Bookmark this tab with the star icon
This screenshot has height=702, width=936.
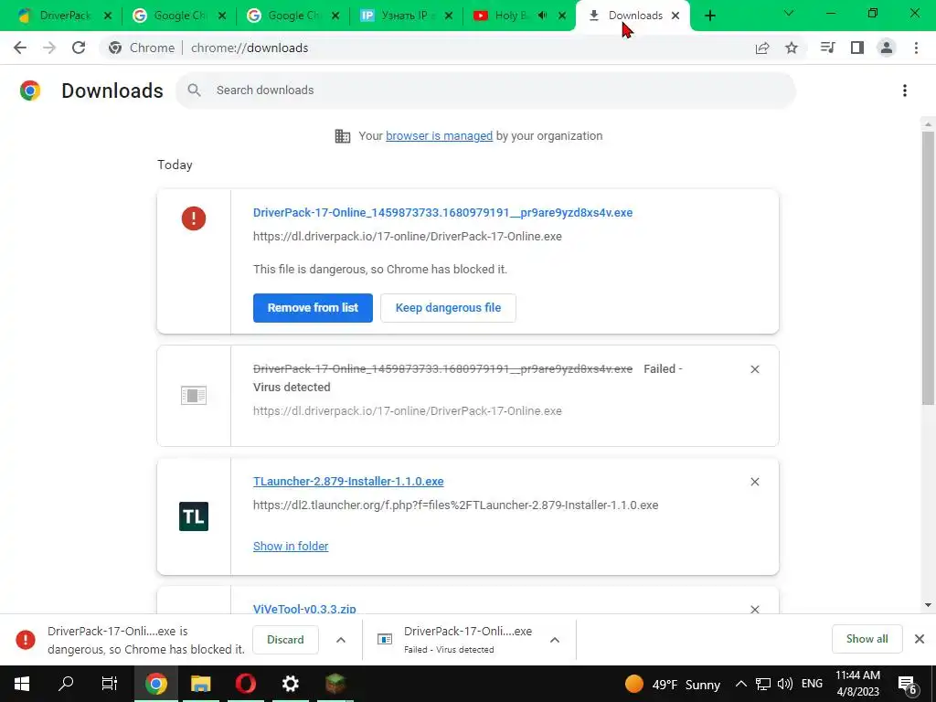coord(792,48)
